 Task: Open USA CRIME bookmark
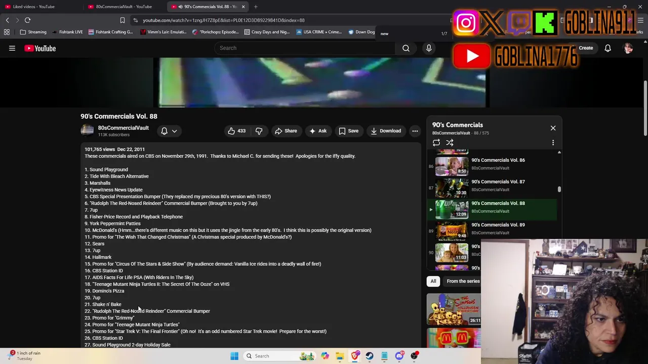tap(319, 32)
